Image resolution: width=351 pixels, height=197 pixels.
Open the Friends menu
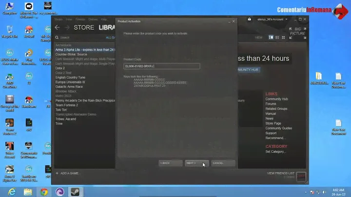pyautogui.click(x=79, y=20)
